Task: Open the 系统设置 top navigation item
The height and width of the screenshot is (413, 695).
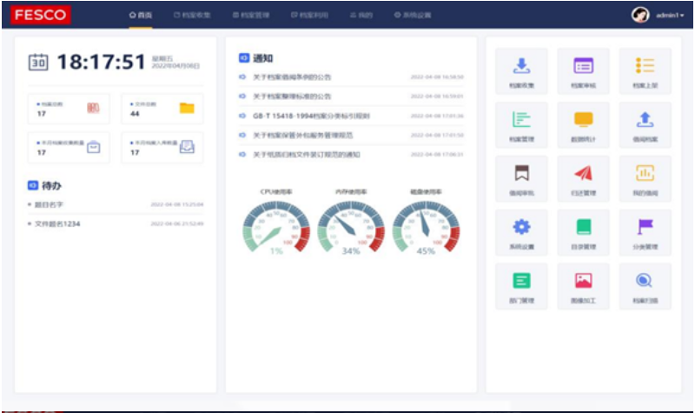Action: [412, 15]
